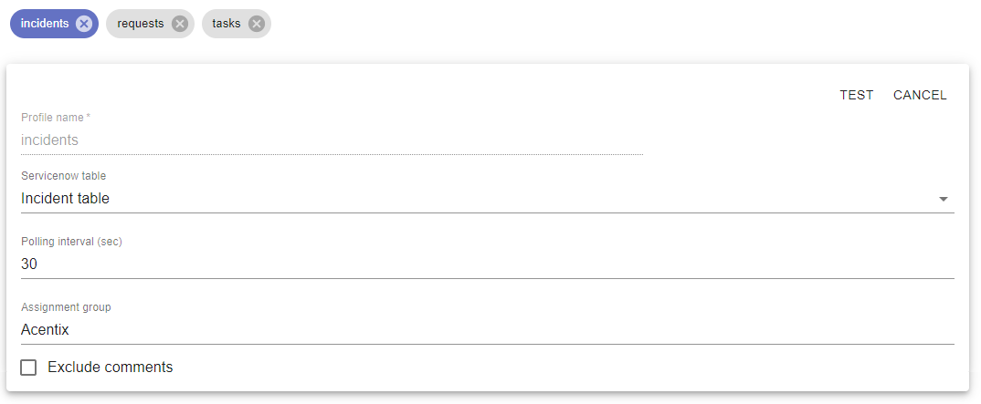Switch to the requests profile chip
Image resolution: width=981 pixels, height=404 pixels.
click(140, 24)
